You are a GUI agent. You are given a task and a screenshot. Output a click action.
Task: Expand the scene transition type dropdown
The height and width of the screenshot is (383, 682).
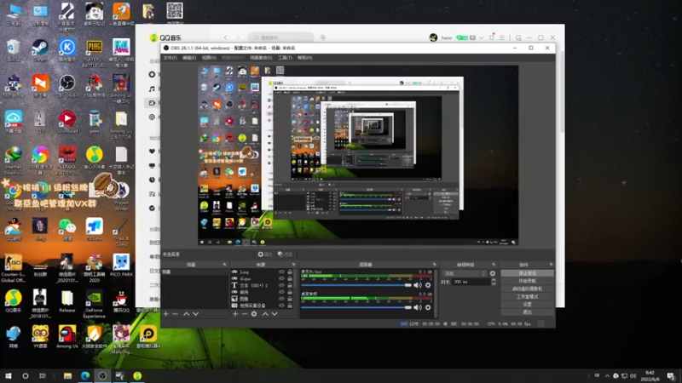pos(465,273)
